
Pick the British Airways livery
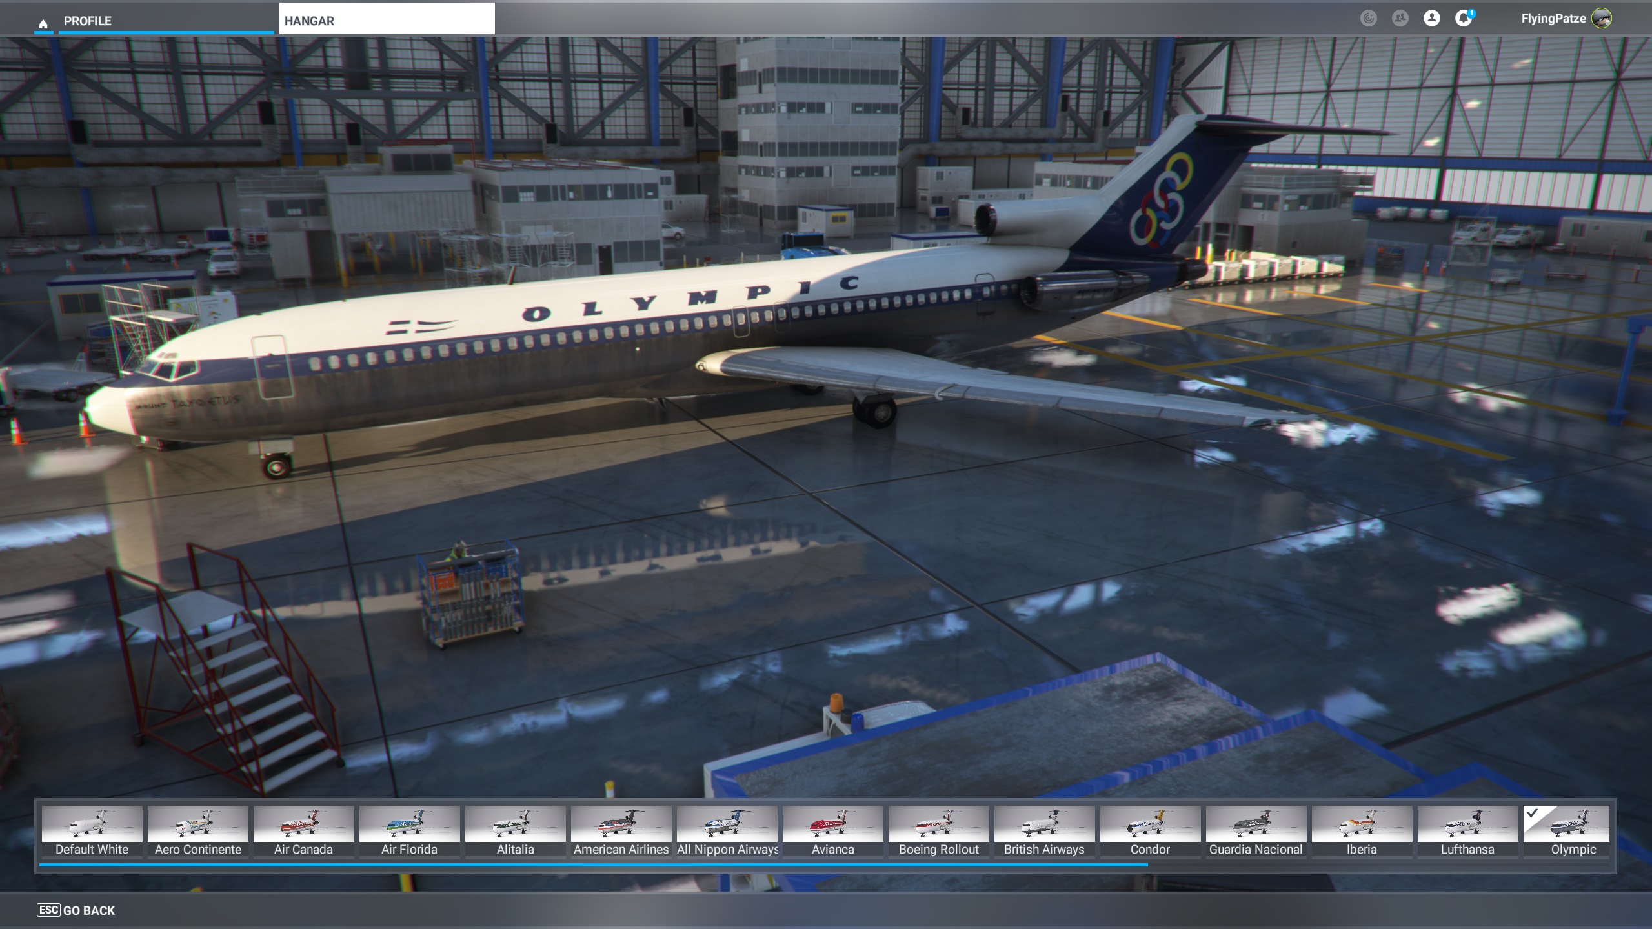[x=1044, y=831]
